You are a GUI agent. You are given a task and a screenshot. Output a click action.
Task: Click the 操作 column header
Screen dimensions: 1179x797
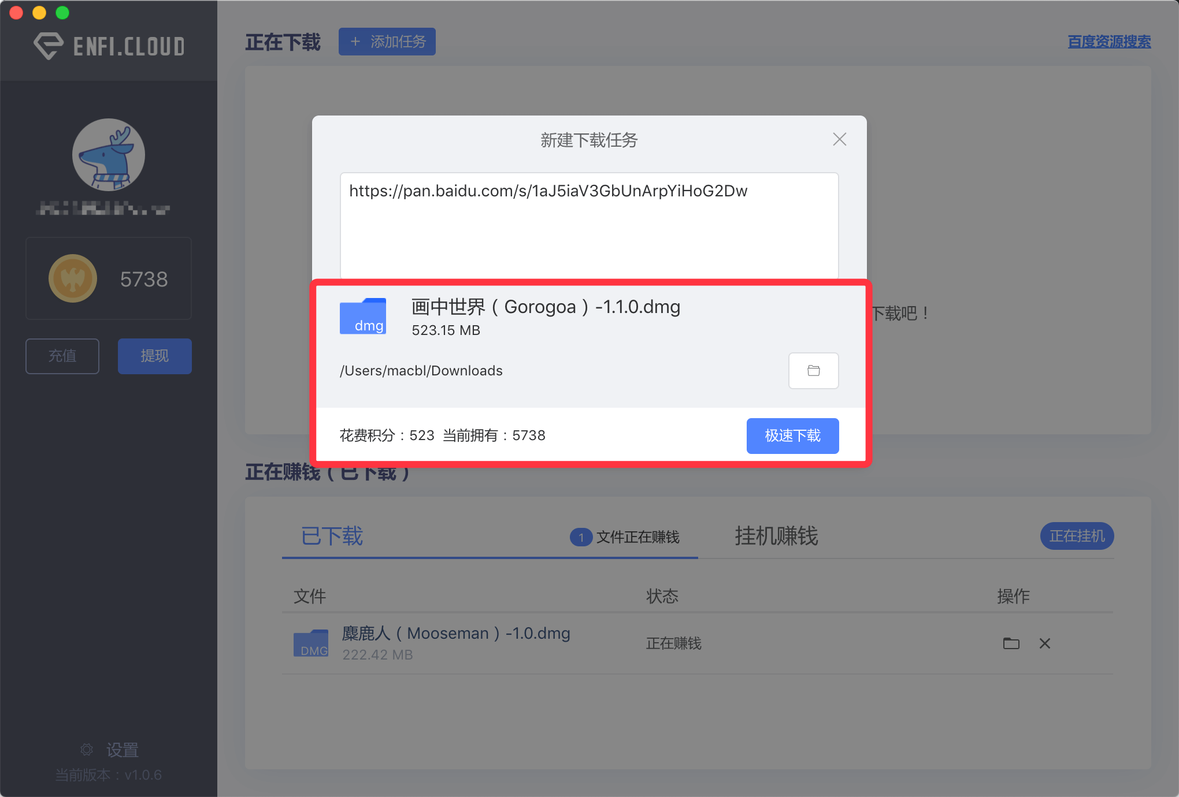pos(1014,596)
